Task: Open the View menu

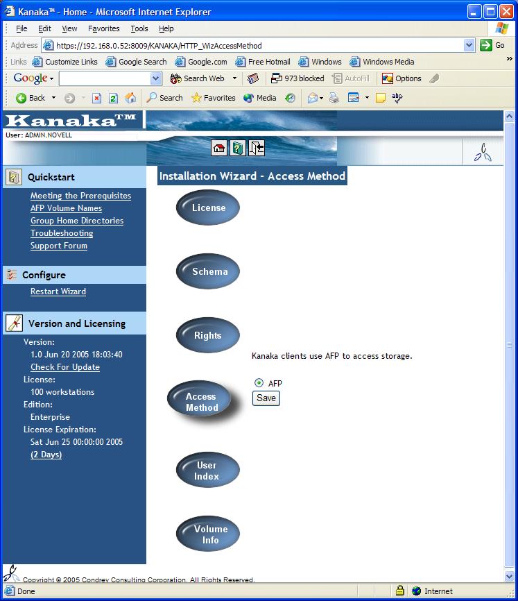Action: pos(69,28)
